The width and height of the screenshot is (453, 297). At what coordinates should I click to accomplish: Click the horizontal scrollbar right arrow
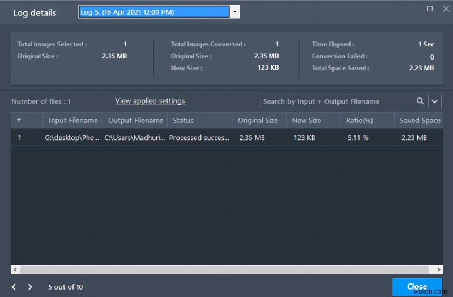click(x=438, y=270)
